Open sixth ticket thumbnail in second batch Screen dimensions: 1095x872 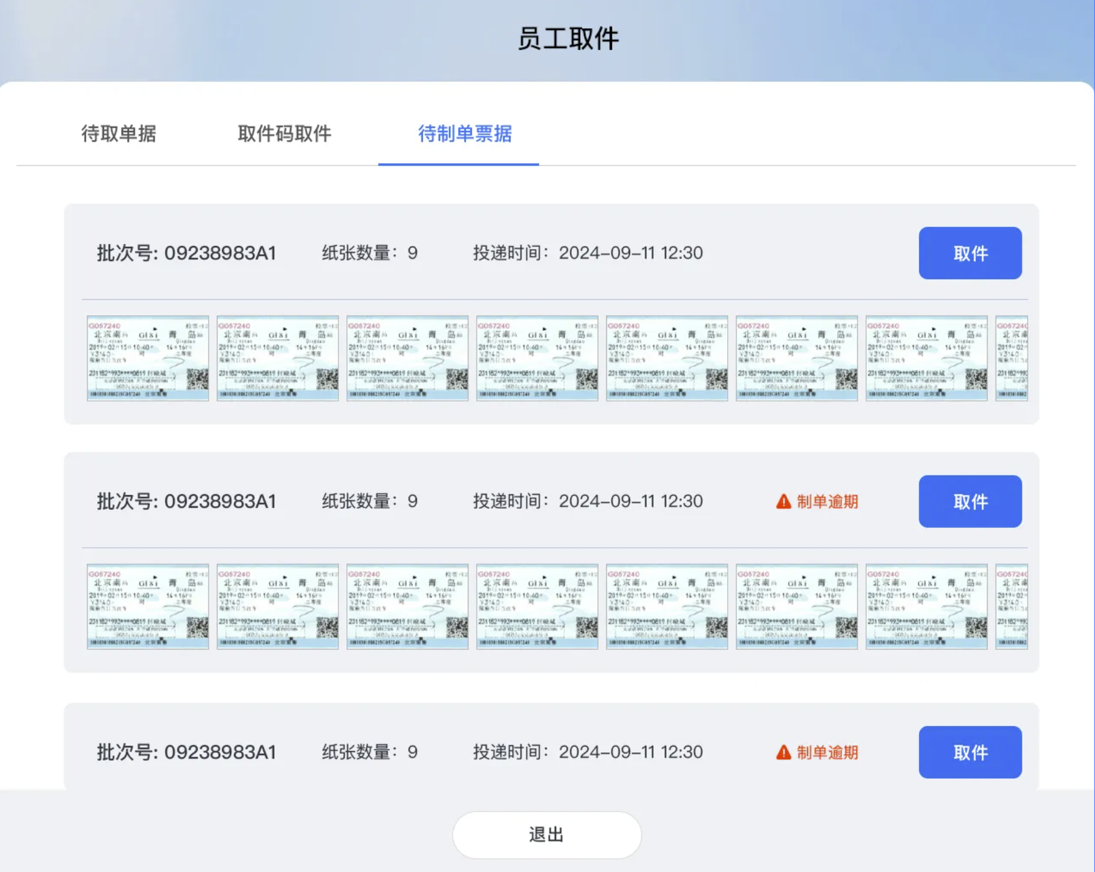click(x=796, y=606)
